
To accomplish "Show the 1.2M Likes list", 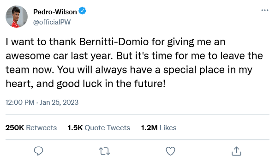I will (159, 128).
